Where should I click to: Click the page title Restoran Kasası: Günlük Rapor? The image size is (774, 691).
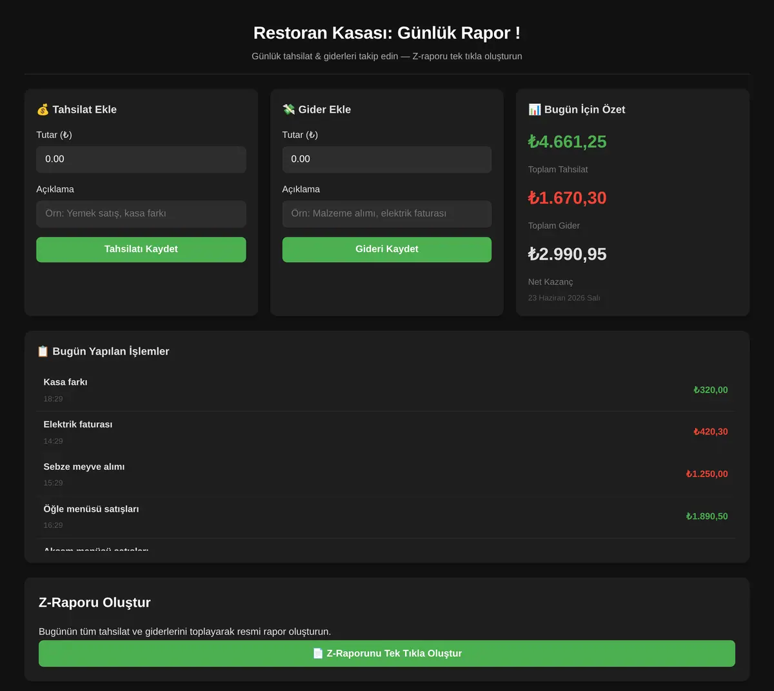387,33
